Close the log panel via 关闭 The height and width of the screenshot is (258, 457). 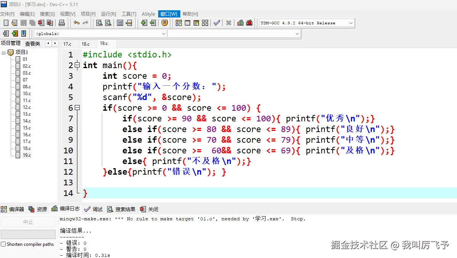click(x=151, y=209)
